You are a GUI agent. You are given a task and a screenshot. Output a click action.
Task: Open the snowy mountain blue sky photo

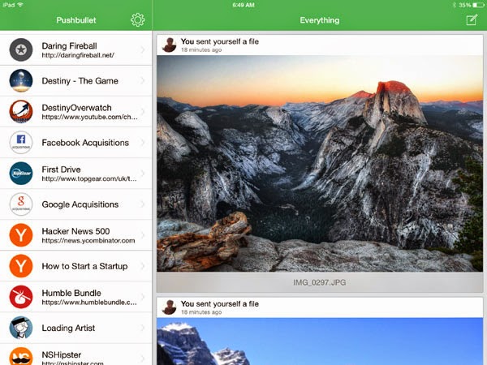click(x=320, y=341)
